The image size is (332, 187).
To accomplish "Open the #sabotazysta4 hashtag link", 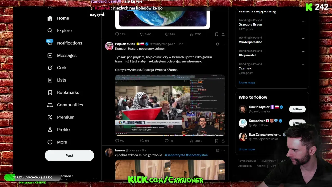I will tap(197, 155).
